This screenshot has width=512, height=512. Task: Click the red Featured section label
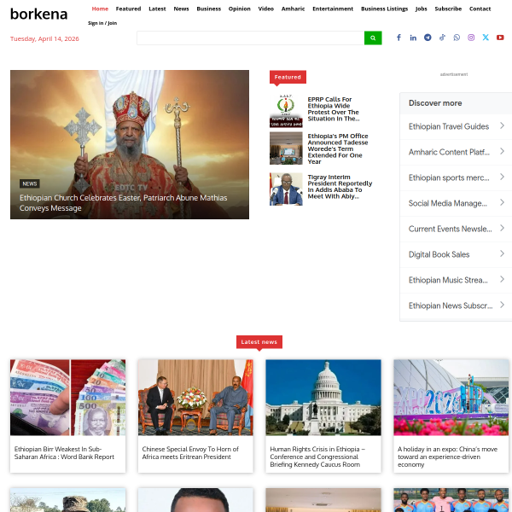288,77
